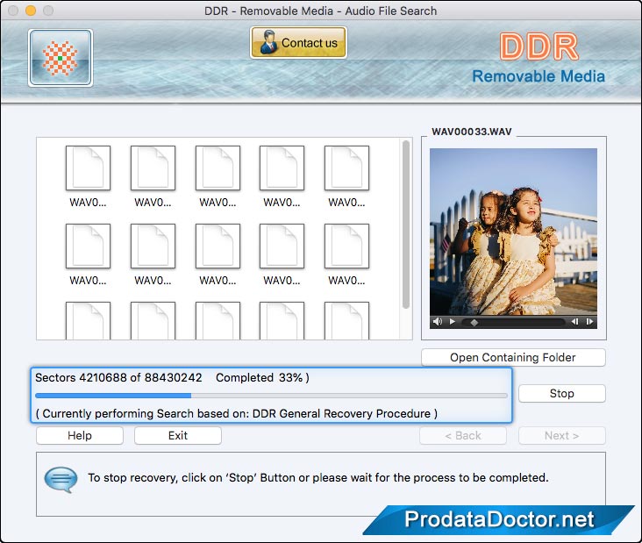Select fourth WAV file in second row
This screenshot has width=642, height=543.
click(282, 254)
